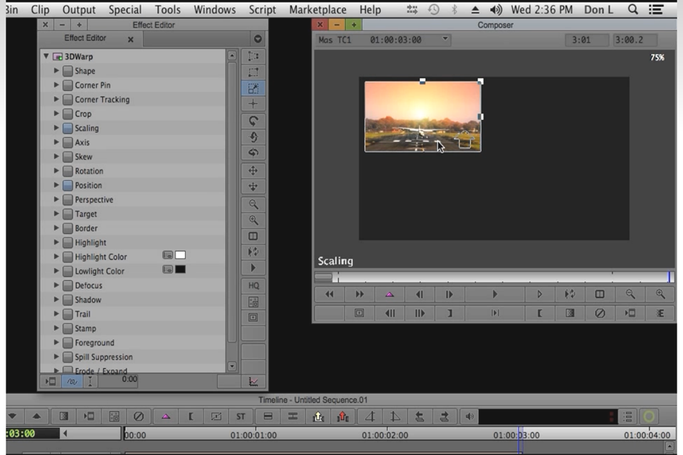Enable the Scaling parameter toggle

68,129
